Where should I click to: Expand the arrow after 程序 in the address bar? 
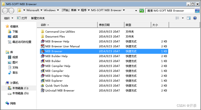[89, 10]
